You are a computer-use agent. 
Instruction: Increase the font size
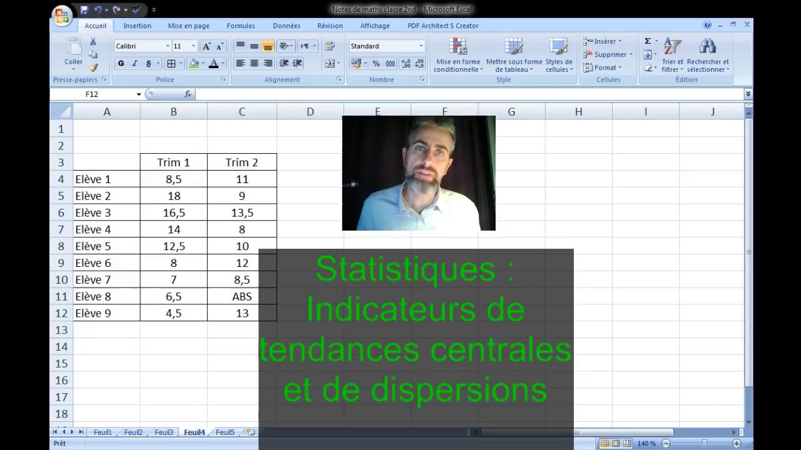[x=207, y=46]
